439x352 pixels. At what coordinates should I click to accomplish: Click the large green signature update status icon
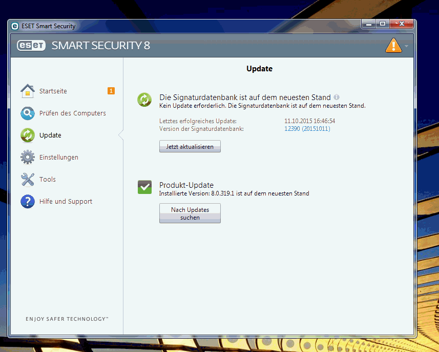[144, 100]
